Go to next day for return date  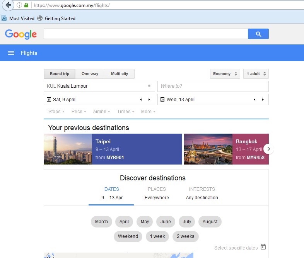point(263,100)
